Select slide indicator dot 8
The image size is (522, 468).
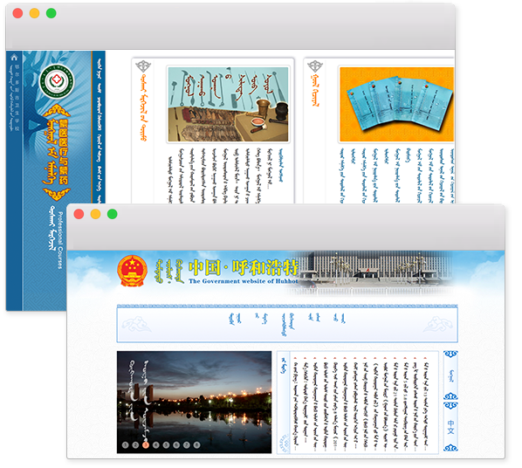tap(196, 444)
